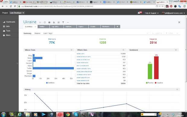The height and width of the screenshot is (117, 187).
Task: Open the share users icon in dashboard toolbar
Action: pos(54,22)
